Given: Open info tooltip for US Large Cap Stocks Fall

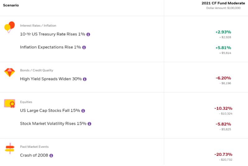Looking at the screenshot, I should point(83,111).
